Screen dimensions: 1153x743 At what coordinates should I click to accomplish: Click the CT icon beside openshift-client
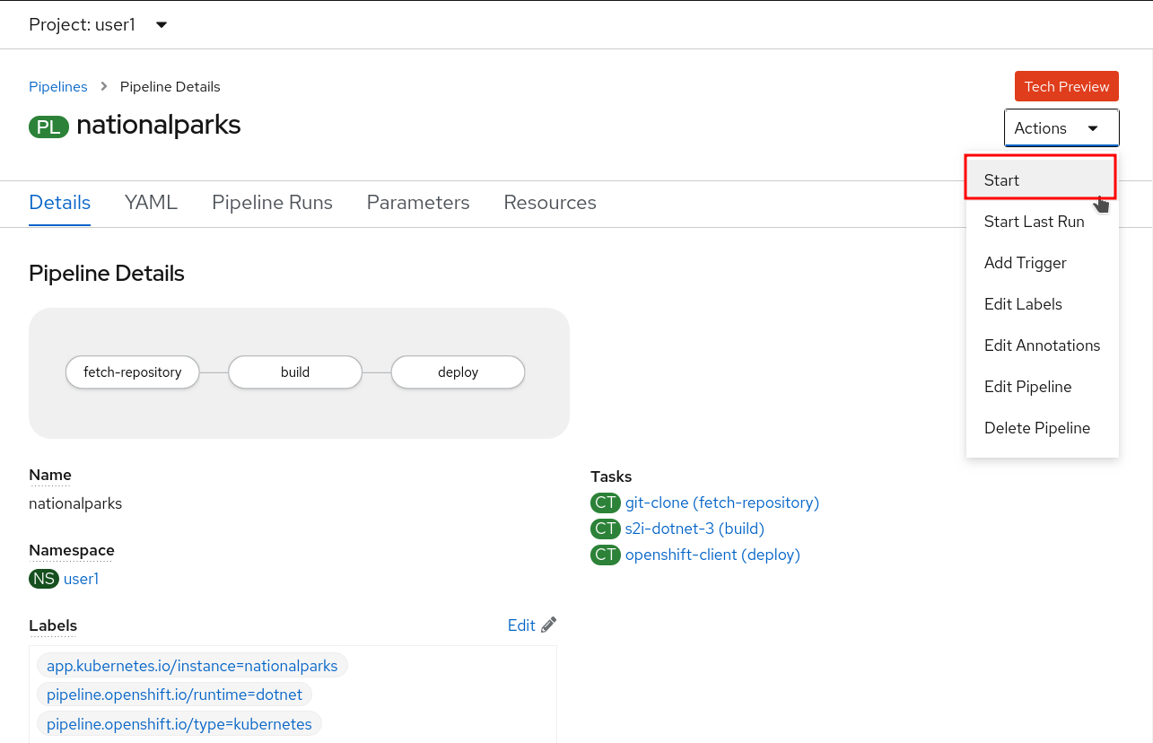[606, 555]
